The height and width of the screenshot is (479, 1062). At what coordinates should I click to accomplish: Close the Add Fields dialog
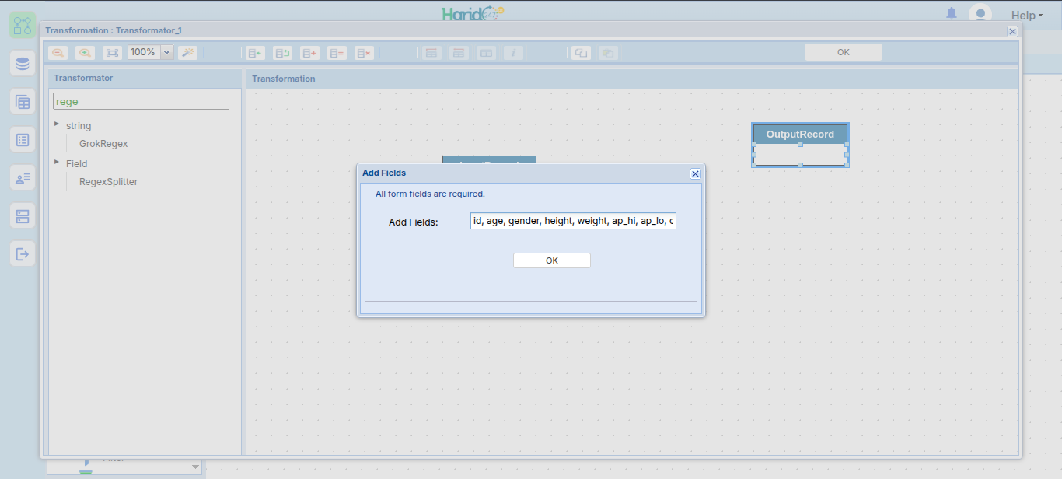(696, 174)
